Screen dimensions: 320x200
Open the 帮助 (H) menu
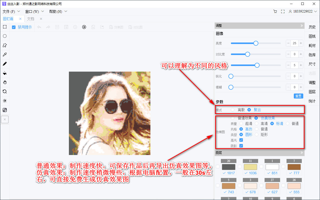[55, 11]
